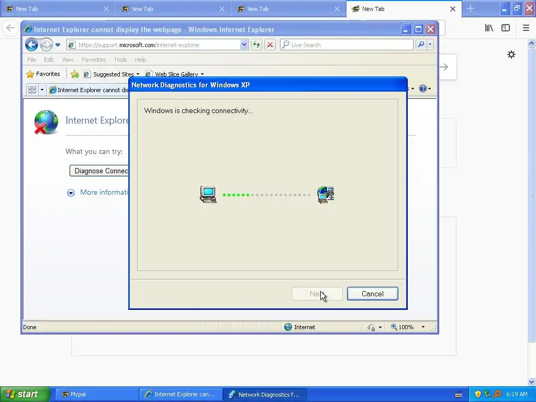Screen dimensions: 536x402
Task: Close the active fourth Mypal tab
Action: pos(453,9)
